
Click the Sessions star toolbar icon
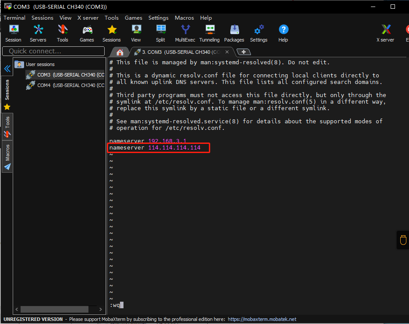point(112,33)
